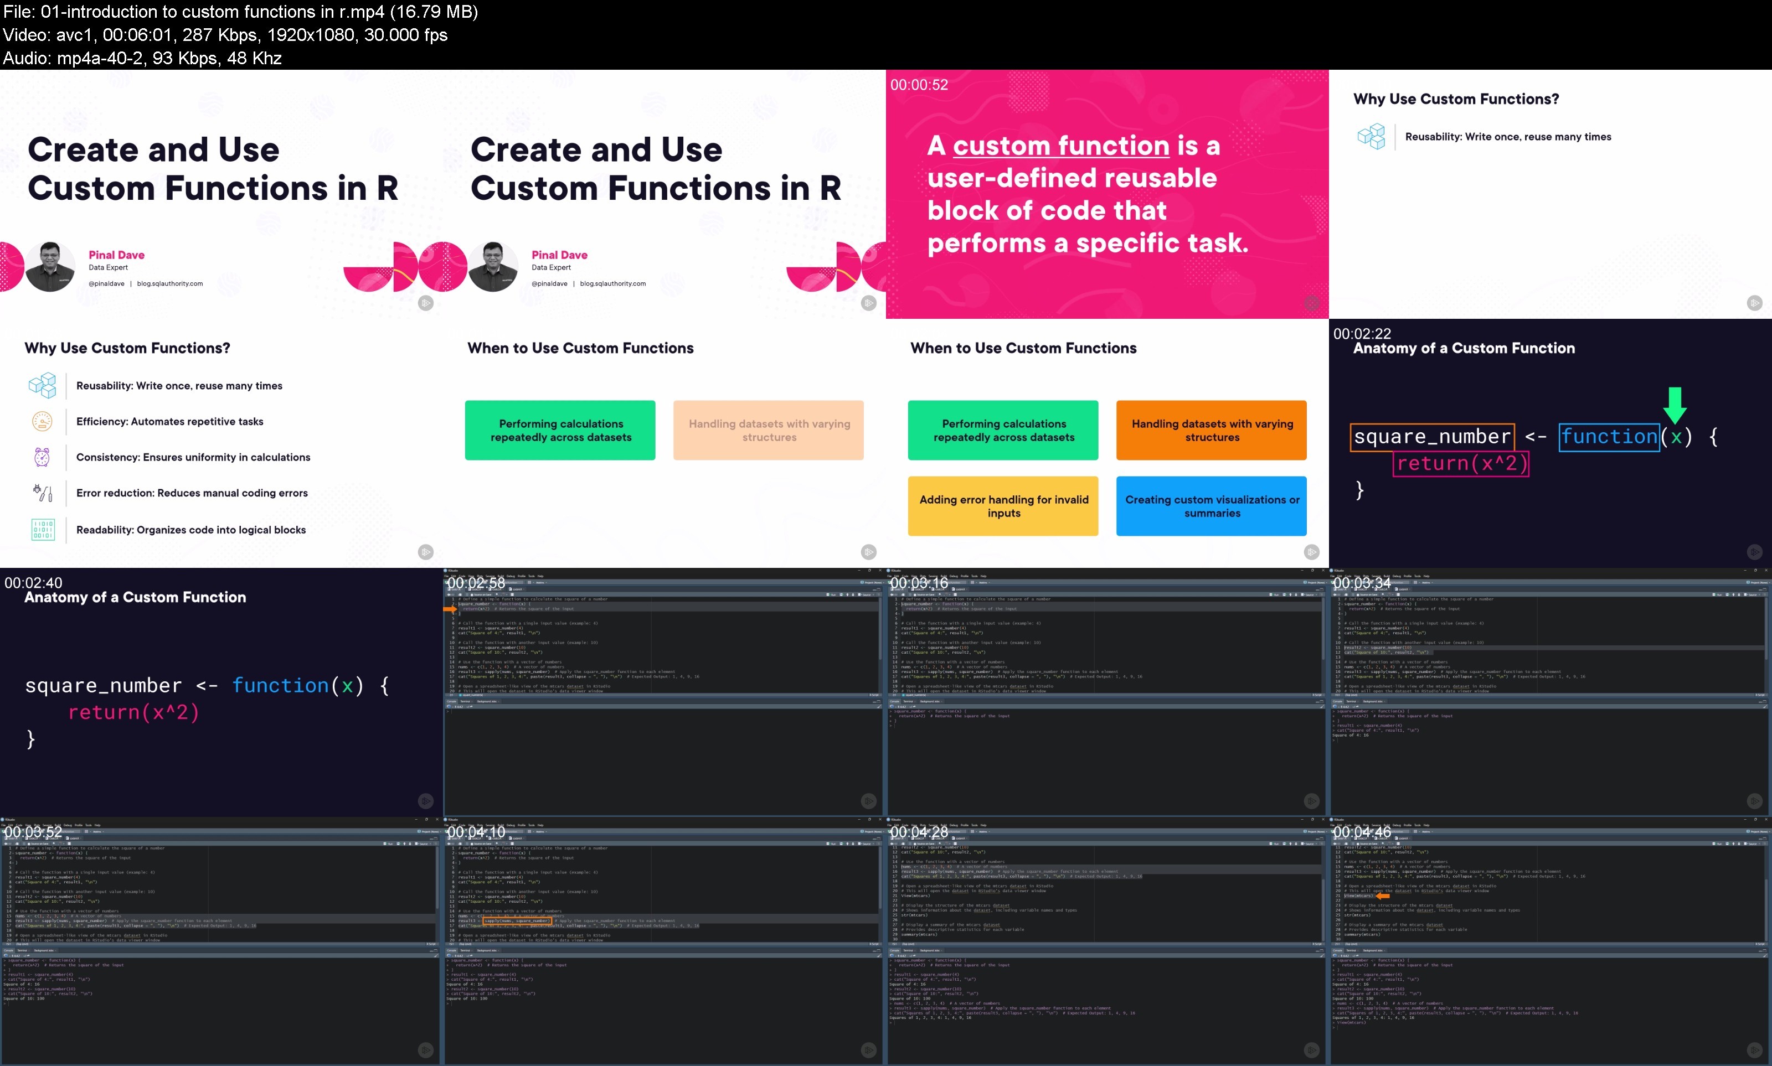Click the alarm clock icon beside Consistency bullet
The image size is (1772, 1066).
(x=43, y=457)
